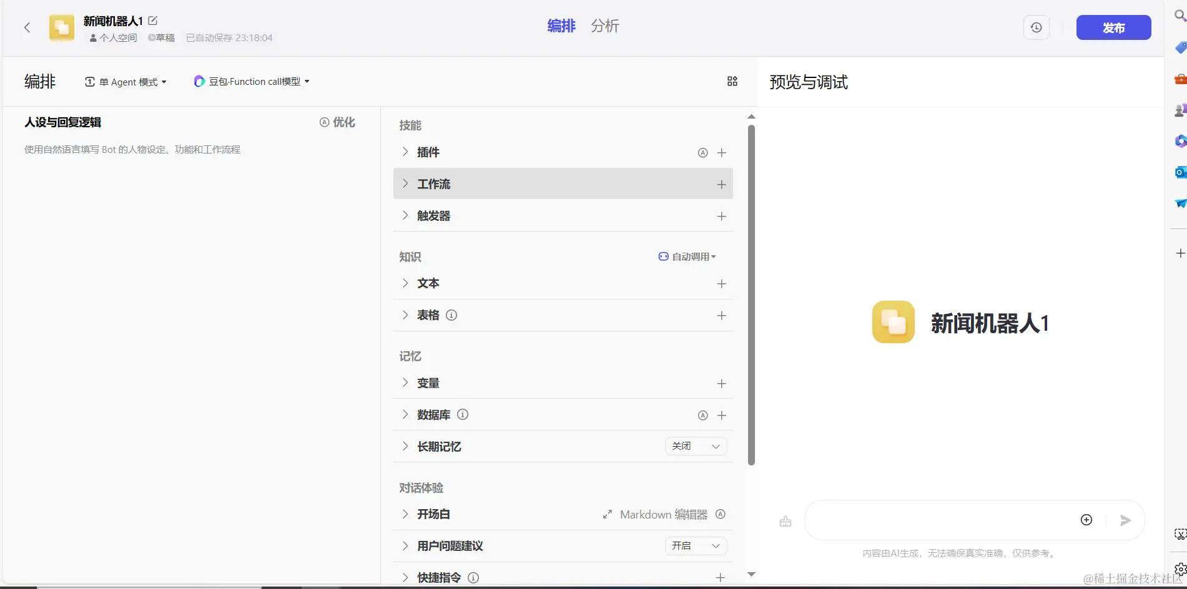Expand the 工作流 section chevron
The height and width of the screenshot is (589, 1187).
click(405, 183)
